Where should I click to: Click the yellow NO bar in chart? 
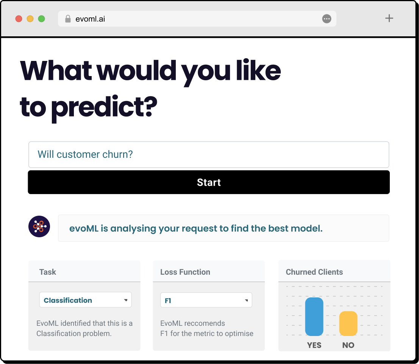coord(348,324)
